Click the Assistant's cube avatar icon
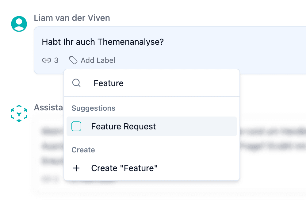The height and width of the screenshot is (222, 306). (19, 113)
